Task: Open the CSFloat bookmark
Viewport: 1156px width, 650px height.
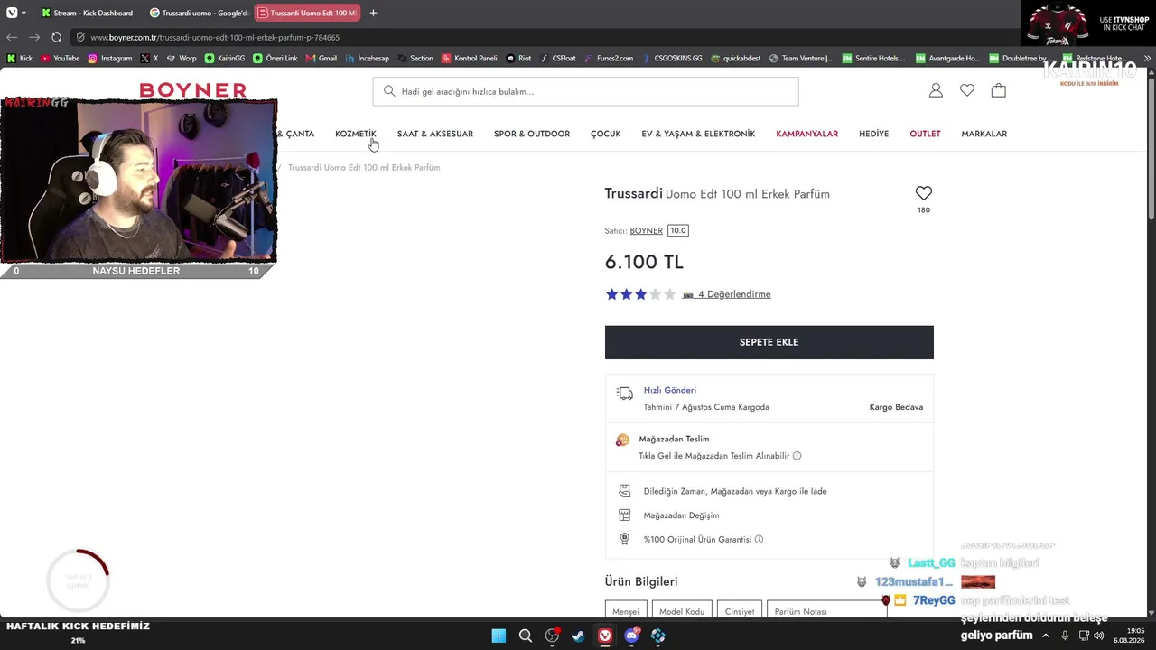Action: point(557,58)
